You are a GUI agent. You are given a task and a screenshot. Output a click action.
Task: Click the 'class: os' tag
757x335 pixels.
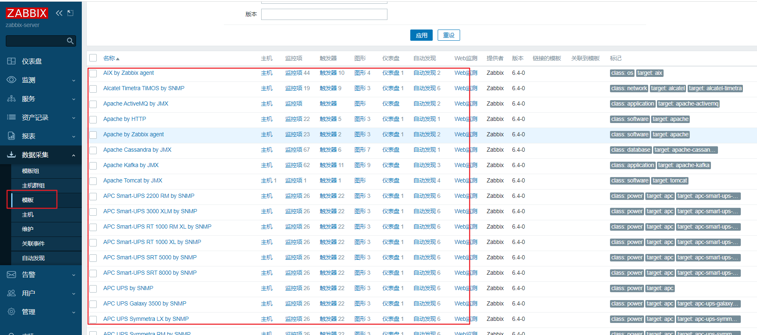tap(622, 73)
